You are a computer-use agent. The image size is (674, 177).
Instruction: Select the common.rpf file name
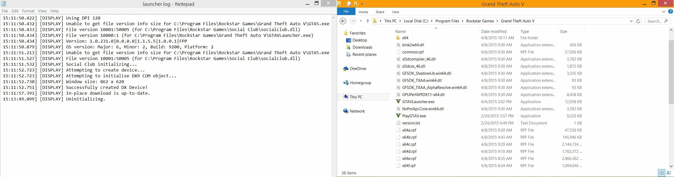pyautogui.click(x=413, y=52)
